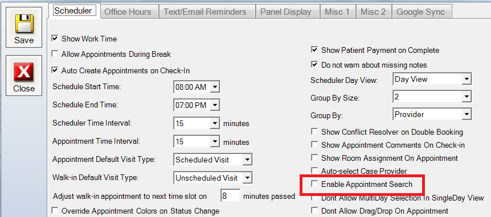
Task: Go to the Google Sync tab
Action: (x=420, y=11)
